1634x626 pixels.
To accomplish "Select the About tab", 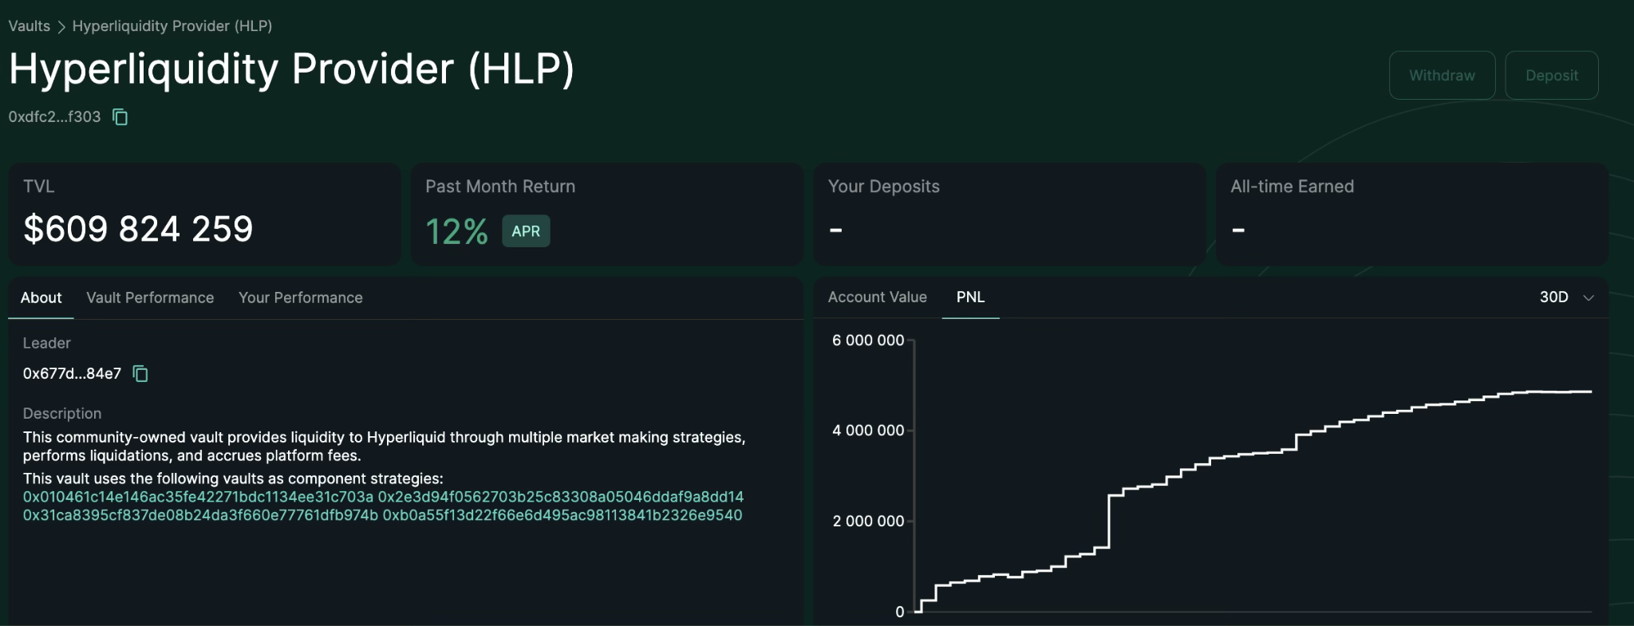I will point(41,297).
